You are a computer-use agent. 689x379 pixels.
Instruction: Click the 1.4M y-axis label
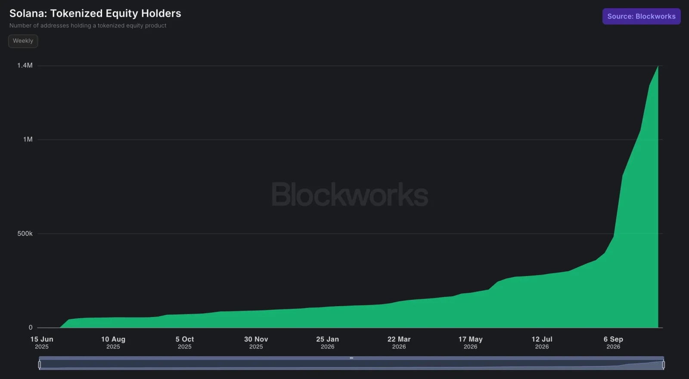pyautogui.click(x=25, y=65)
